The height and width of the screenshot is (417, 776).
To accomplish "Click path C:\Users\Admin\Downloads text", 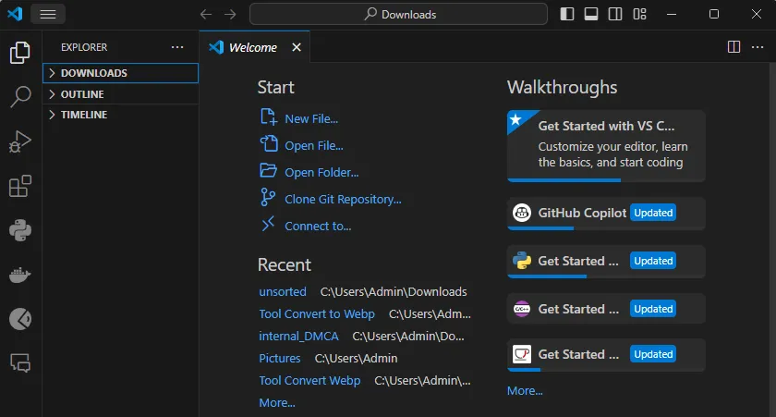I will click(x=394, y=291).
